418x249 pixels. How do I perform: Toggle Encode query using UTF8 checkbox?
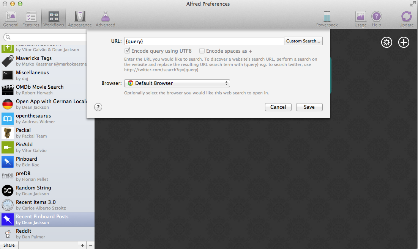click(128, 50)
